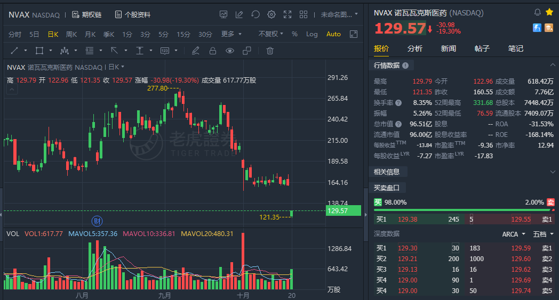This screenshot has width=559, height=300.
Task: Open the ARCA exchange dropdown
Action: pos(514,234)
